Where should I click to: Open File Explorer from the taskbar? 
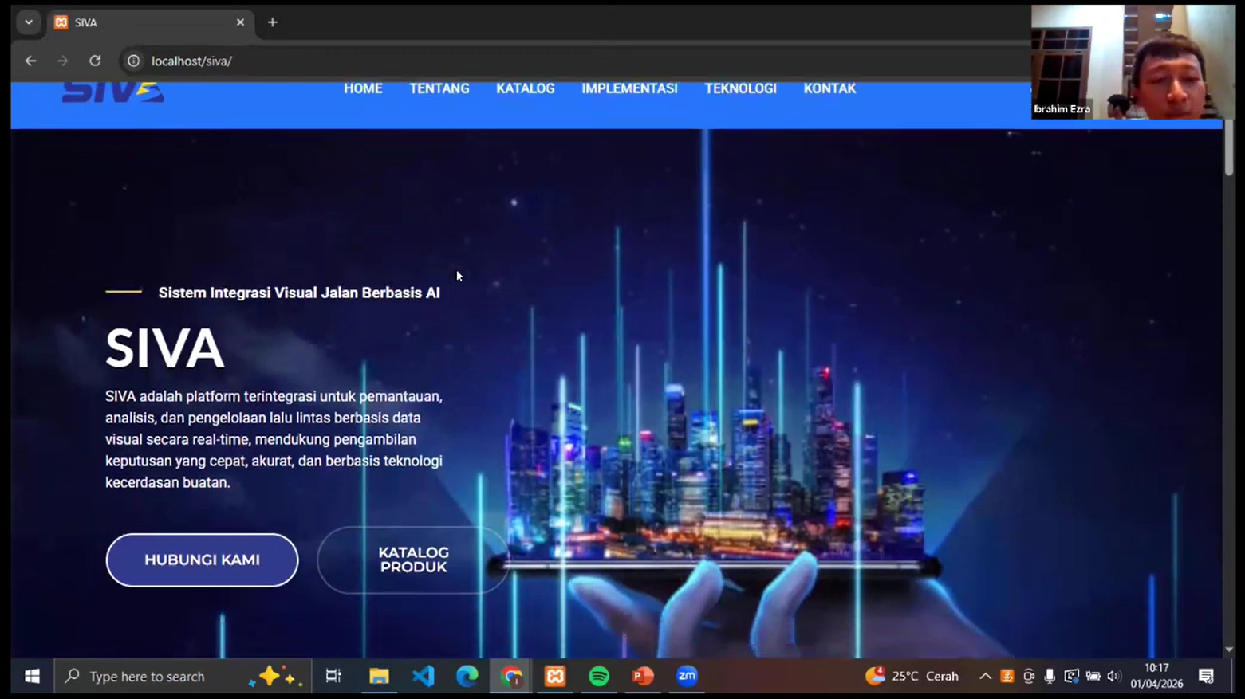coord(379,676)
